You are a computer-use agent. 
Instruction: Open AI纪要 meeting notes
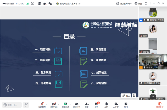[x=116, y=104]
